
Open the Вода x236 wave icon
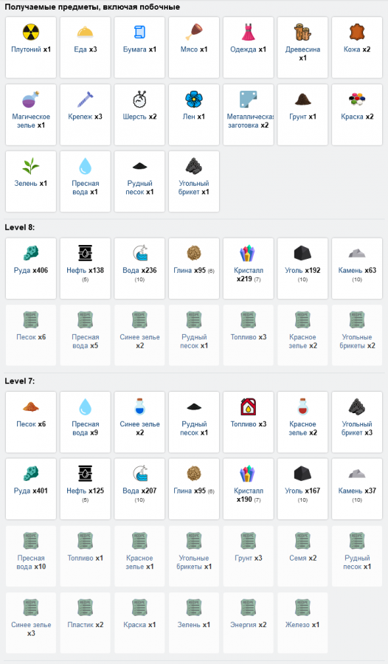pos(139,253)
